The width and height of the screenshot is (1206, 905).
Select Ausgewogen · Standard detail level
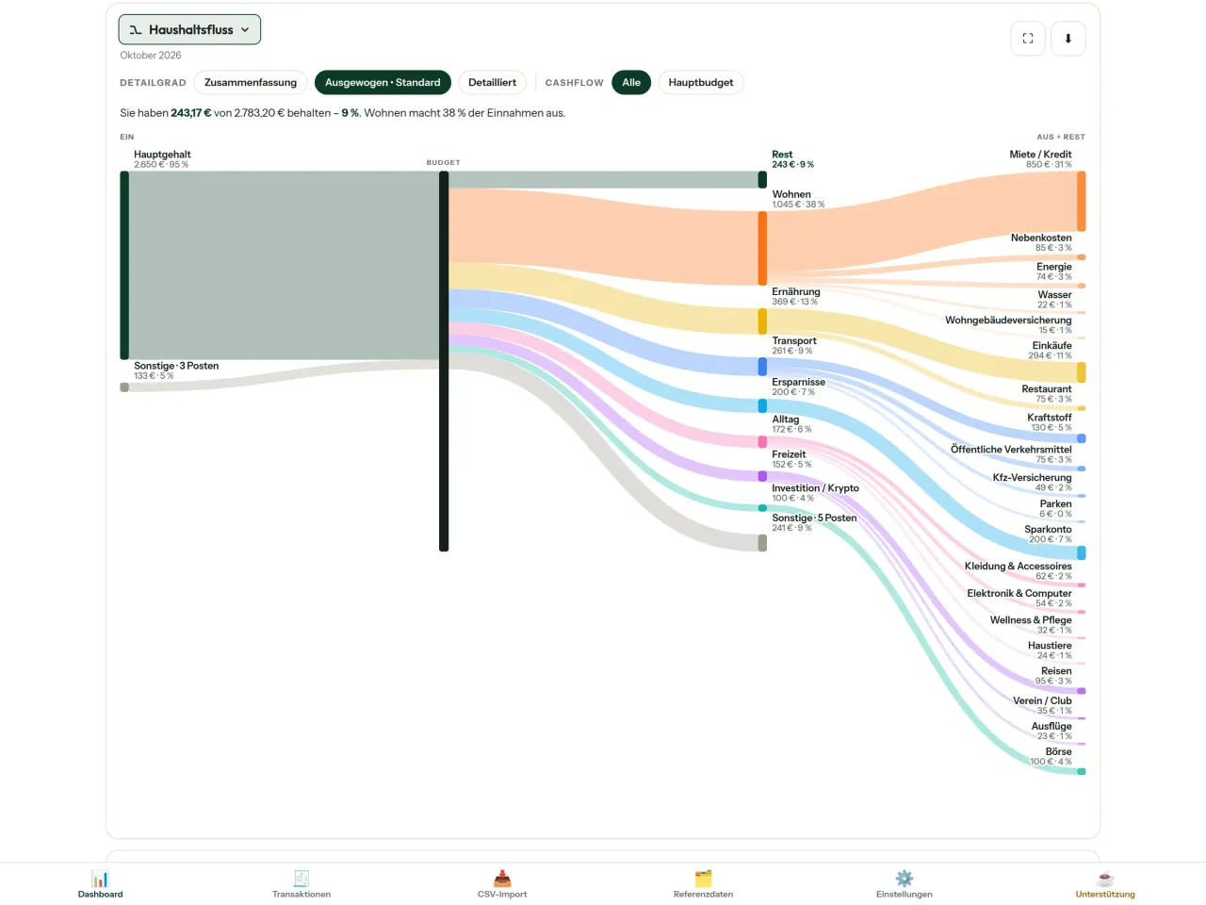[383, 83]
